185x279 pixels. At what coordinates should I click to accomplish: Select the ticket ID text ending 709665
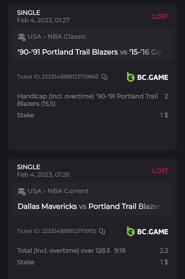[x=58, y=77]
